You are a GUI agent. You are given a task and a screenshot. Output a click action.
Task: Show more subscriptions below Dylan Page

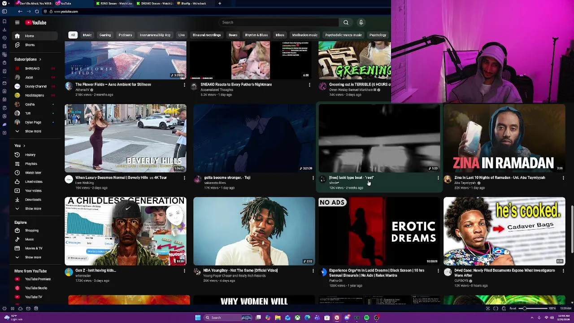click(35, 131)
